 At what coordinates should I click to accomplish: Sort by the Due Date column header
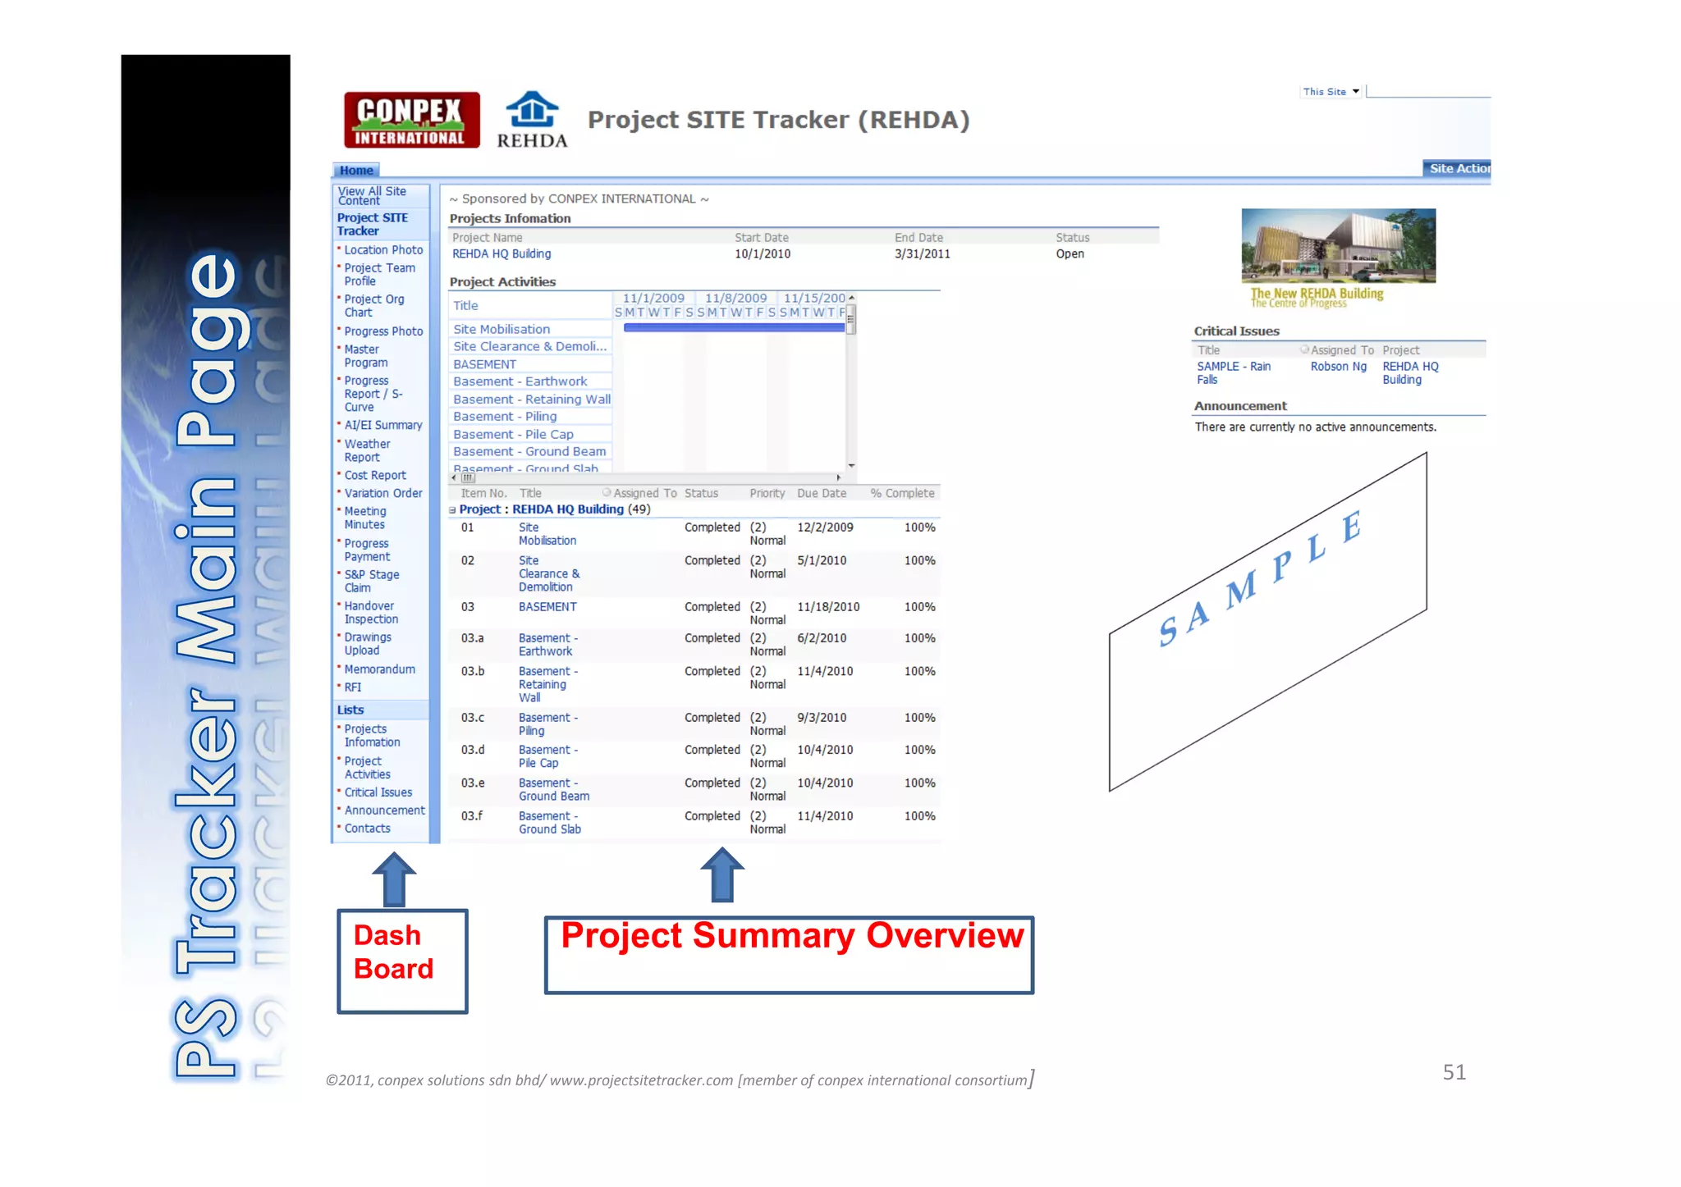822,494
